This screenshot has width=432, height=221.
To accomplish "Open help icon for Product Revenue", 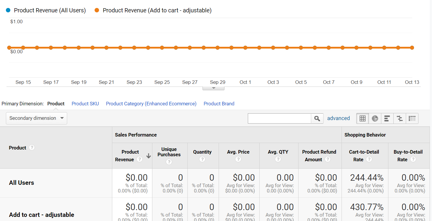I will click(x=139, y=159).
